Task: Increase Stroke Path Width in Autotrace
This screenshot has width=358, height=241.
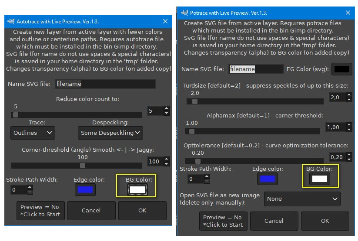Action: (x=30, y=187)
